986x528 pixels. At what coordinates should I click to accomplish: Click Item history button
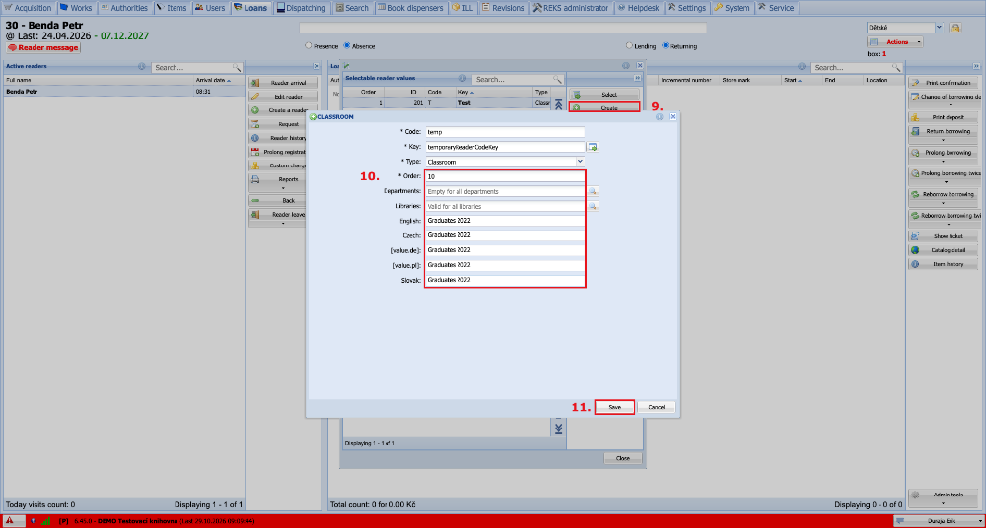click(944, 264)
